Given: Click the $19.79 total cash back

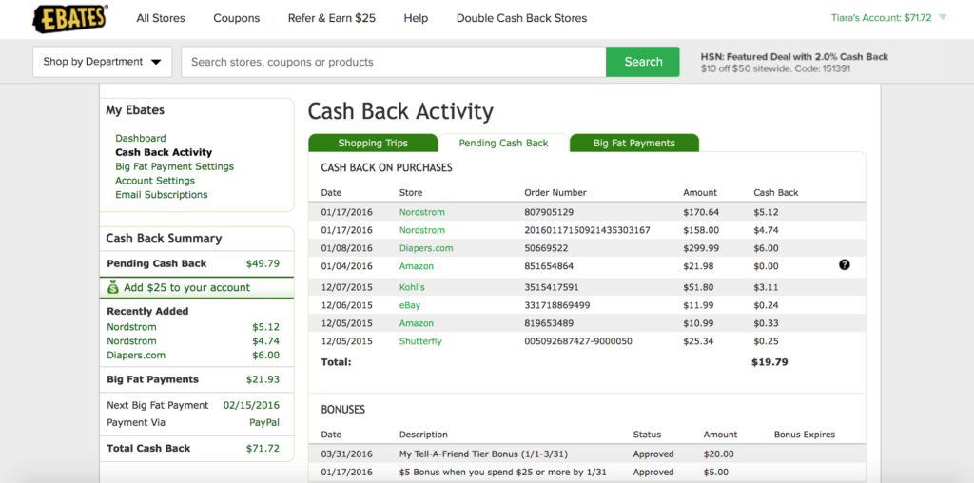Looking at the screenshot, I should click(769, 362).
